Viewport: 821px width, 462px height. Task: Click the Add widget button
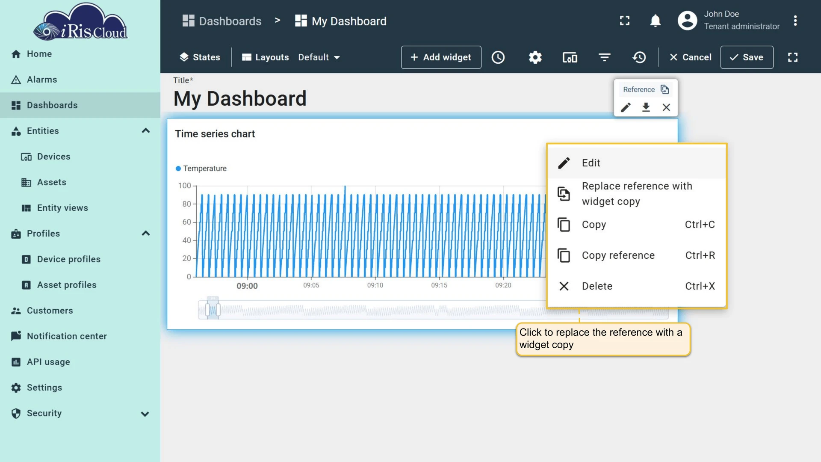[441, 57]
